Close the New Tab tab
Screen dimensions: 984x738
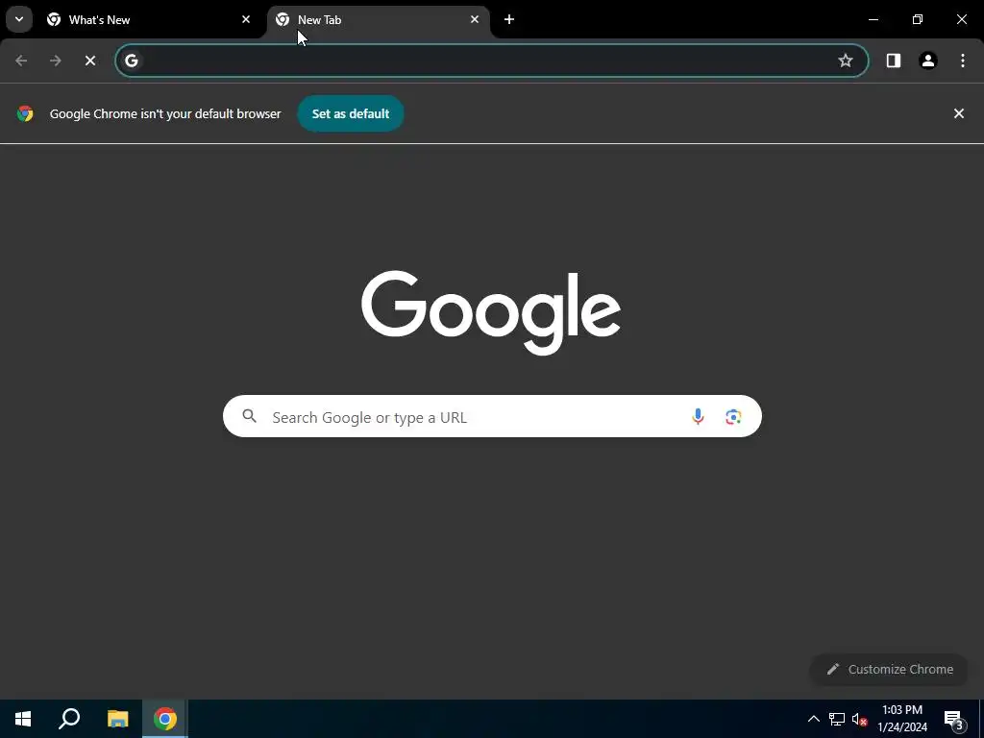pyautogui.click(x=475, y=19)
